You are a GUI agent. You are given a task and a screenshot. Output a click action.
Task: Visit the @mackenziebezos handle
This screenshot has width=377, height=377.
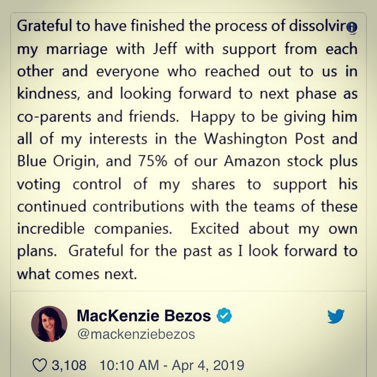136,334
